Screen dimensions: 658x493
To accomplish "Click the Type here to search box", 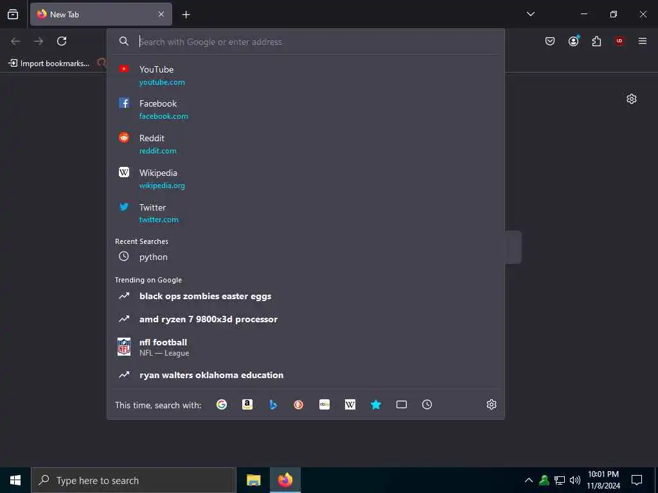I will click(x=134, y=480).
